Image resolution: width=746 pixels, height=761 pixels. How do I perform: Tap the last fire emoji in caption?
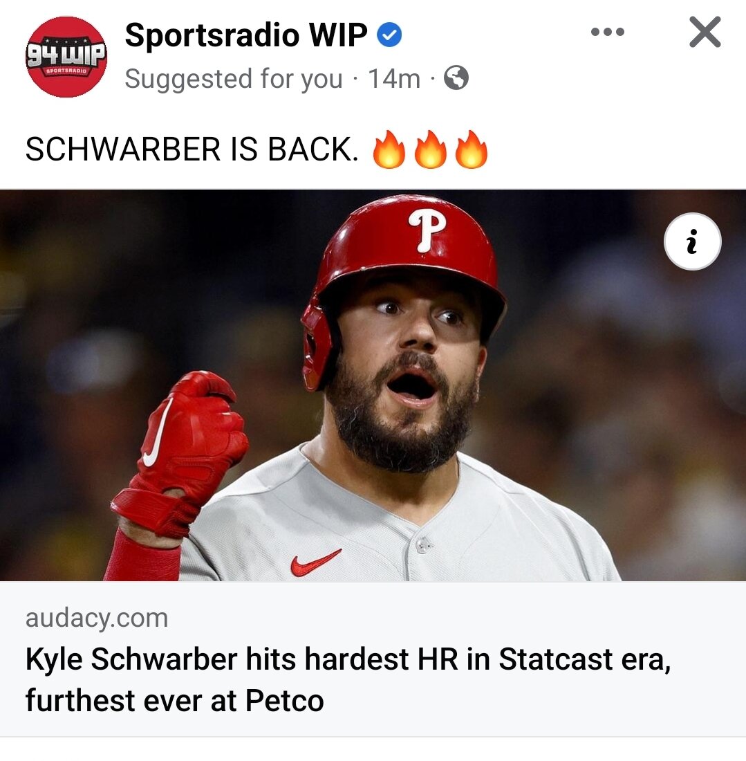[x=471, y=149]
